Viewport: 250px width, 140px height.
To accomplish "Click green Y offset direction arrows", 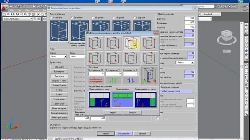I will tap(113, 80).
